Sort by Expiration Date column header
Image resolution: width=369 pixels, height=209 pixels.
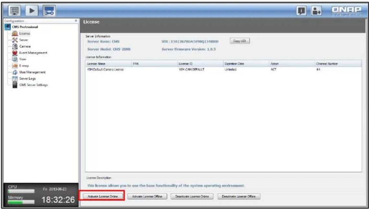[246, 64]
